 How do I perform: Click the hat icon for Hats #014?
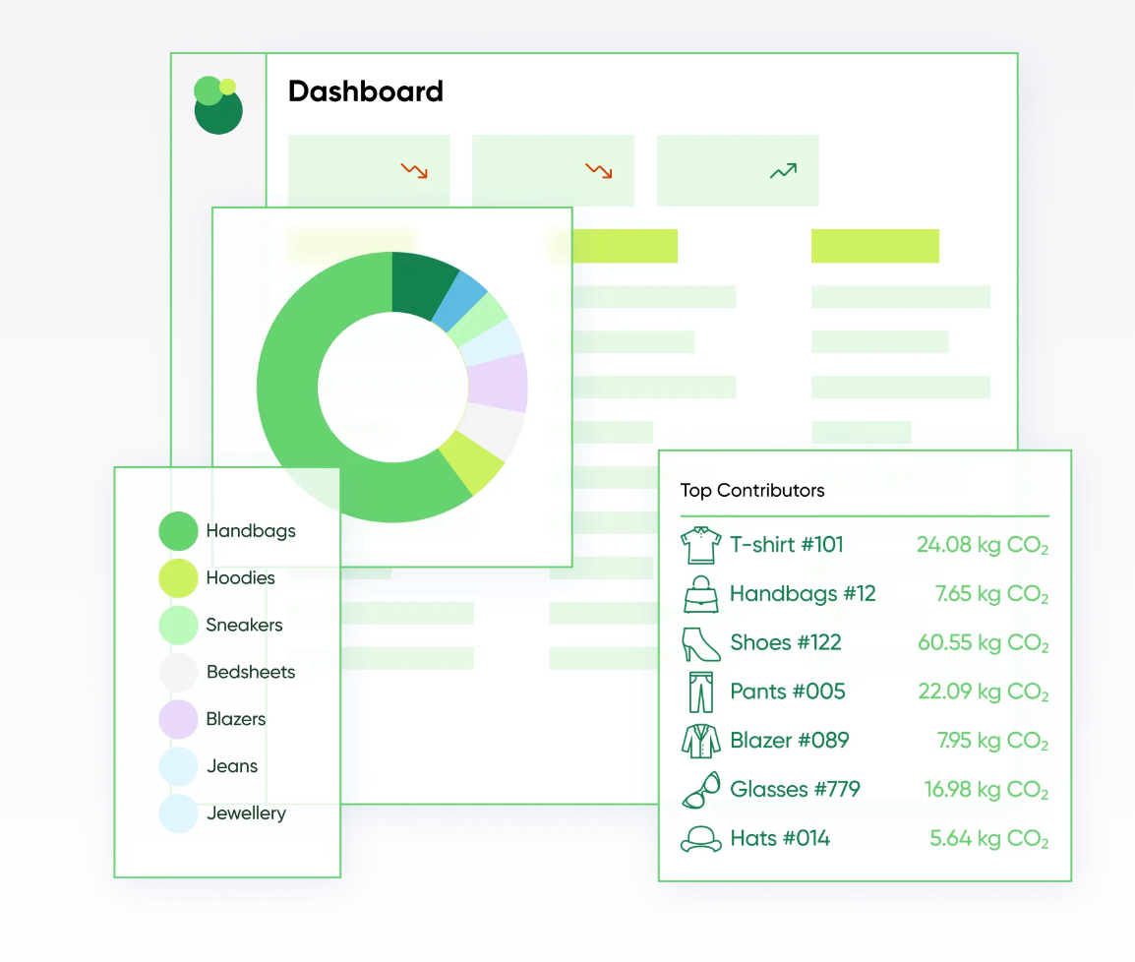pos(700,839)
